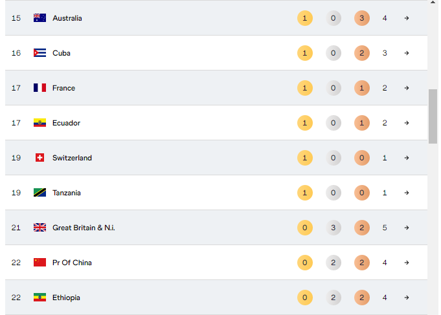Image resolution: width=441 pixels, height=315 pixels.
Task: Open Tanzania row details arrow
Action: (x=407, y=193)
